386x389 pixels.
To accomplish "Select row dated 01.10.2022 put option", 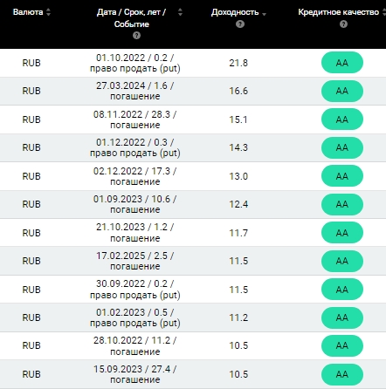I will pyautogui.click(x=193, y=63).
